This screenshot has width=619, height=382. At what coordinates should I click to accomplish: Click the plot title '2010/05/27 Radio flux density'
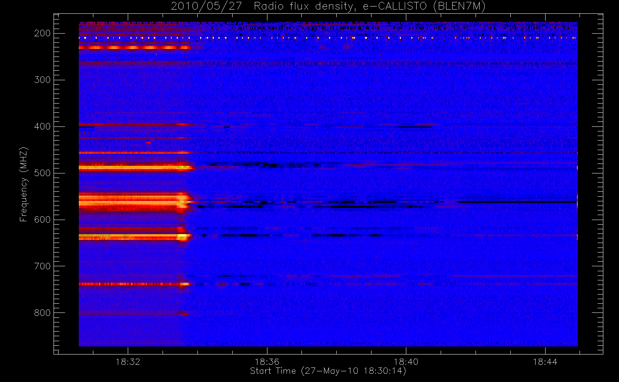(x=328, y=6)
